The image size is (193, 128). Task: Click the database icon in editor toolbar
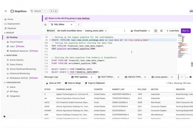(156, 31)
